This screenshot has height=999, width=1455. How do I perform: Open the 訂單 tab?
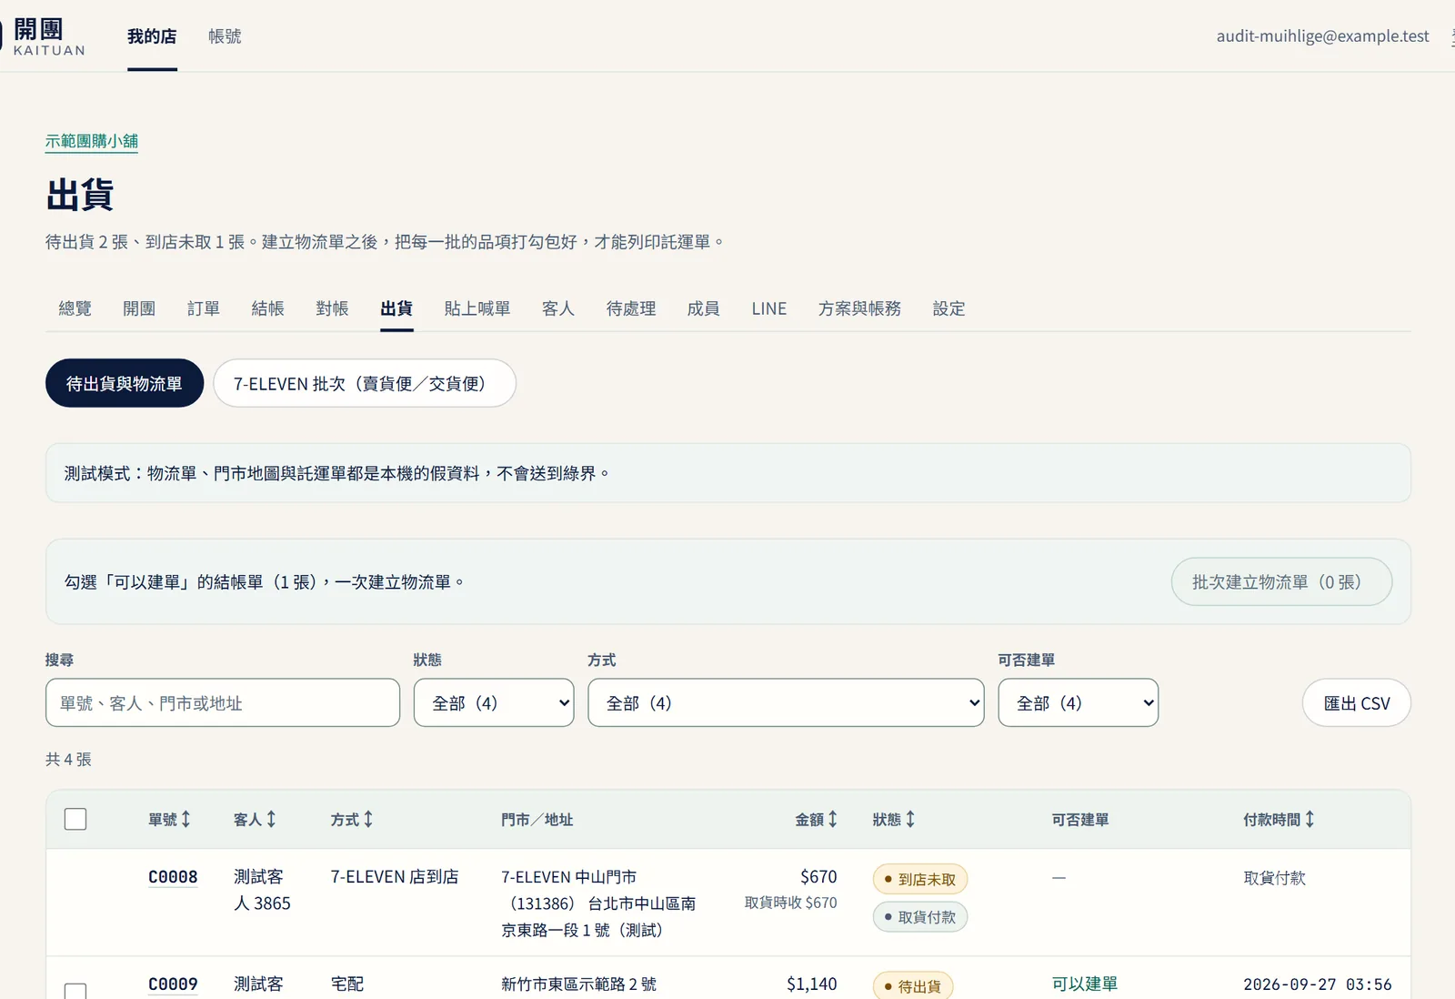click(204, 308)
